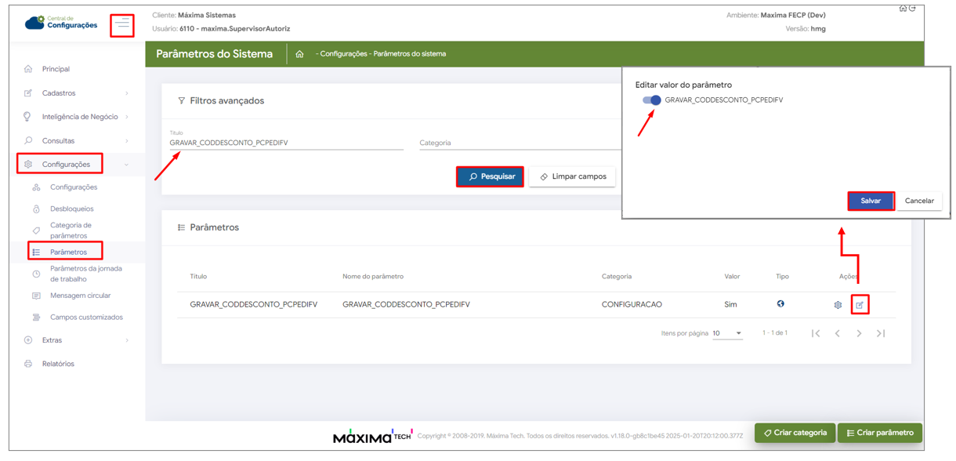The image size is (956, 461).
Task: Open the edit icon for GRAVAR_CODDESCONTO_PCPEDIFV
Action: 860,305
